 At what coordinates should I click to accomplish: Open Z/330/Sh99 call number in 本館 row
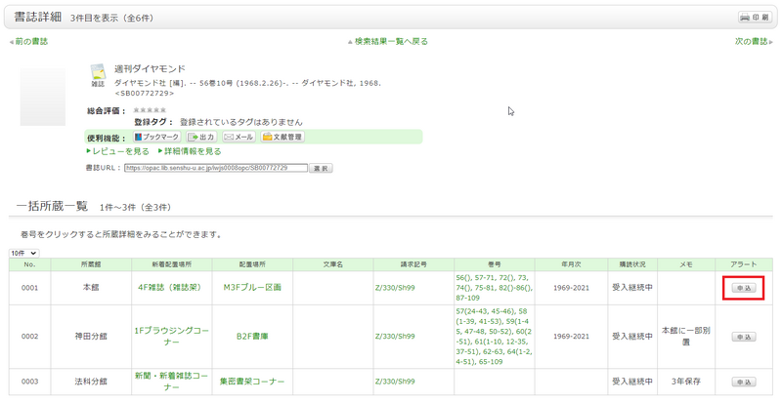point(395,288)
